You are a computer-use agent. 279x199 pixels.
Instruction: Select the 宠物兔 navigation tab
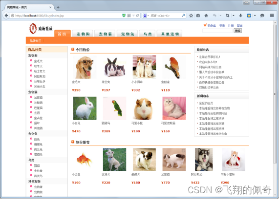coord(127,34)
